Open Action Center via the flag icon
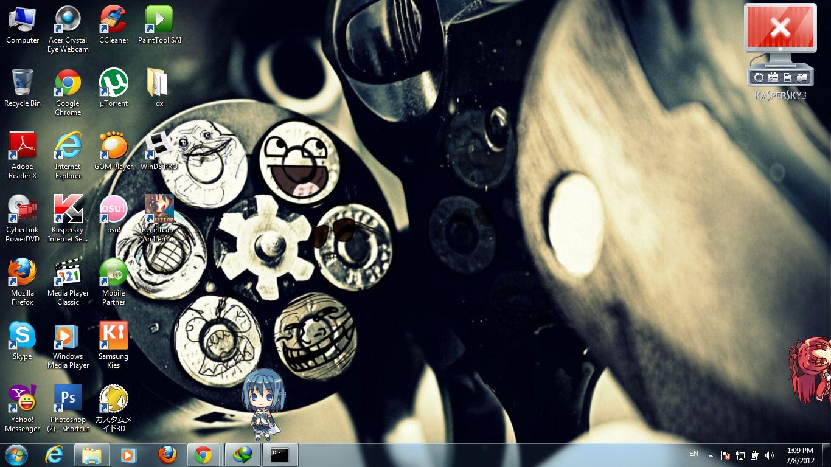Screen dimensions: 831x467 coord(725,455)
